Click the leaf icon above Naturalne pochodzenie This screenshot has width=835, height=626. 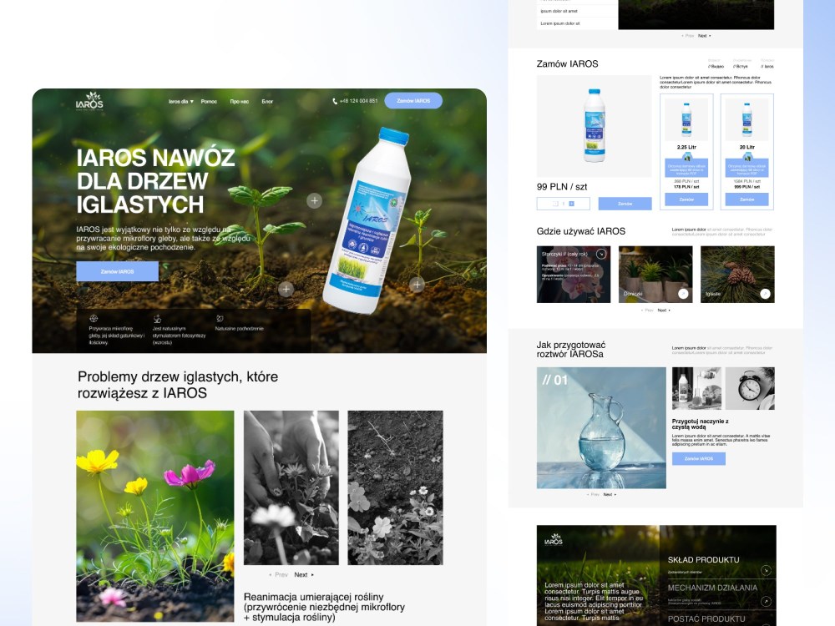coord(220,318)
